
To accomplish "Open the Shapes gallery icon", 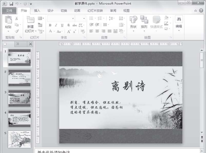I will [x=133, y=20].
